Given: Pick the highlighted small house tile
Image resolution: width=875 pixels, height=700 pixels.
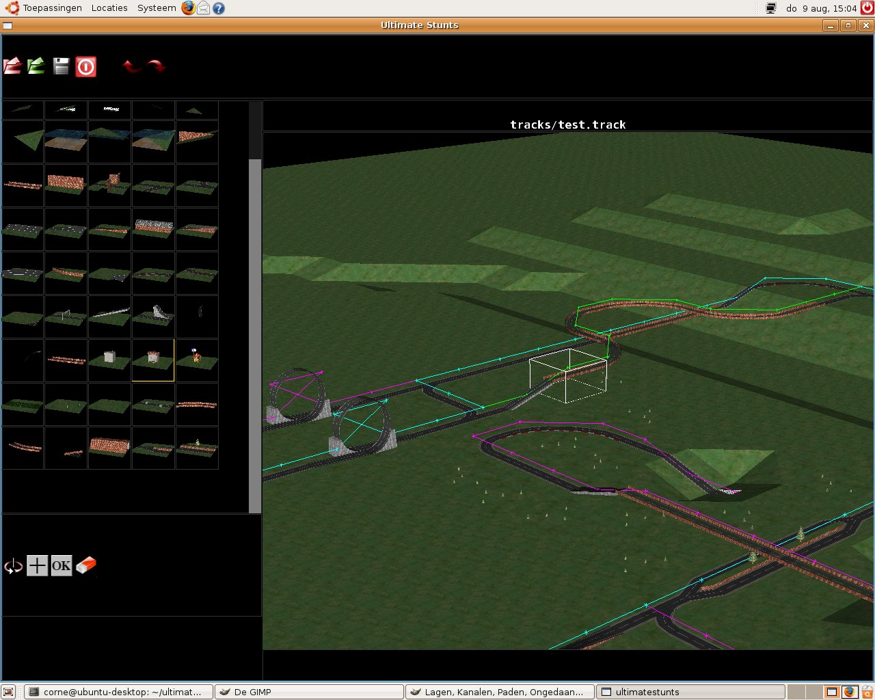Looking at the screenshot, I should (153, 360).
